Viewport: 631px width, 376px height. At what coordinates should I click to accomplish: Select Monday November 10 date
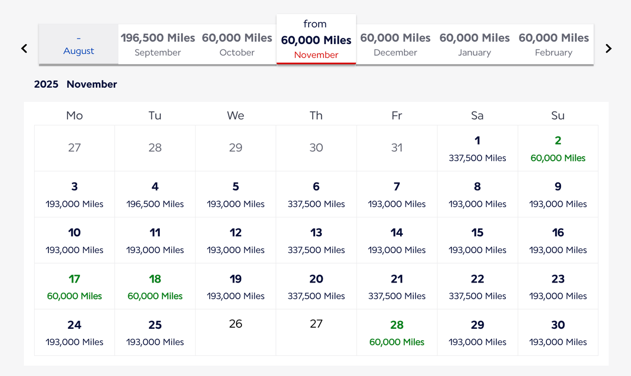click(x=75, y=241)
